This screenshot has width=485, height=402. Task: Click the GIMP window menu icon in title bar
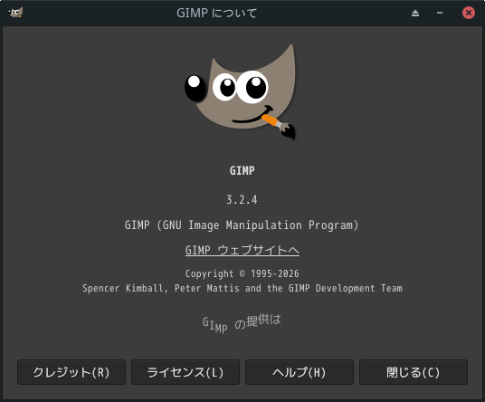(x=15, y=13)
